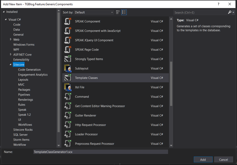
Task: Open the Packages subcategory
Action: coord(24,90)
